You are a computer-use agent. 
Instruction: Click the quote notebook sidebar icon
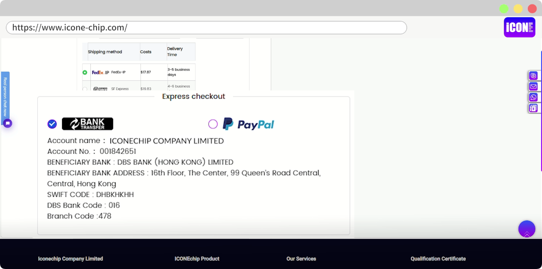point(534,108)
